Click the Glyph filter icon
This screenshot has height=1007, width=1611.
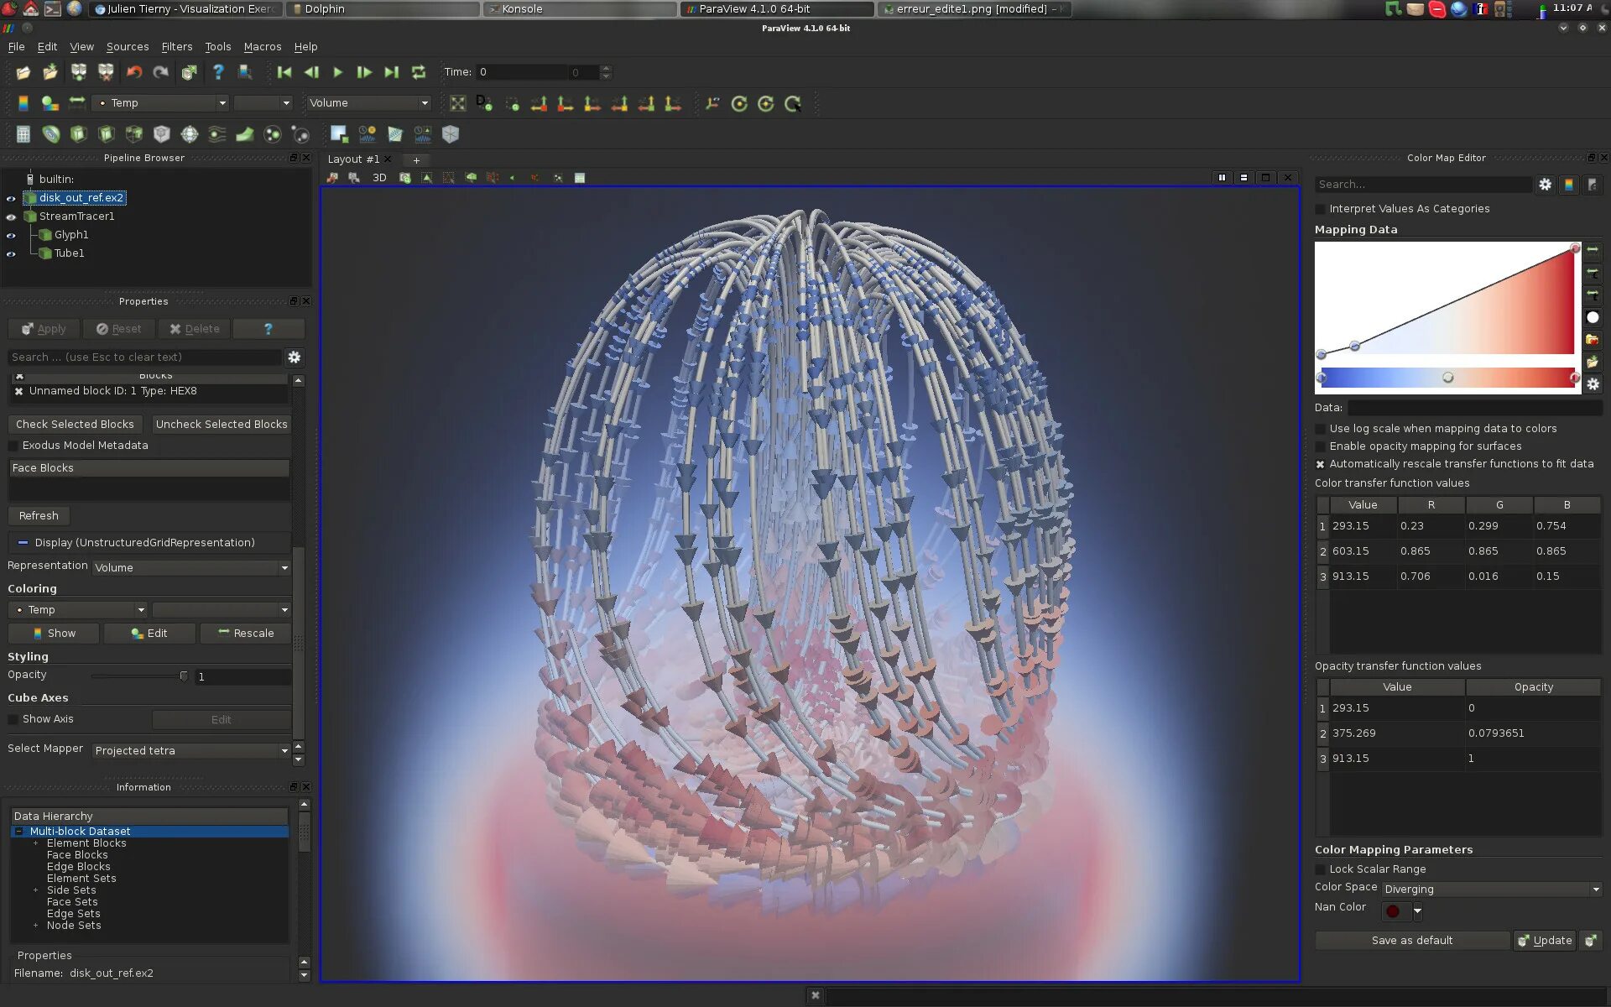tap(190, 134)
